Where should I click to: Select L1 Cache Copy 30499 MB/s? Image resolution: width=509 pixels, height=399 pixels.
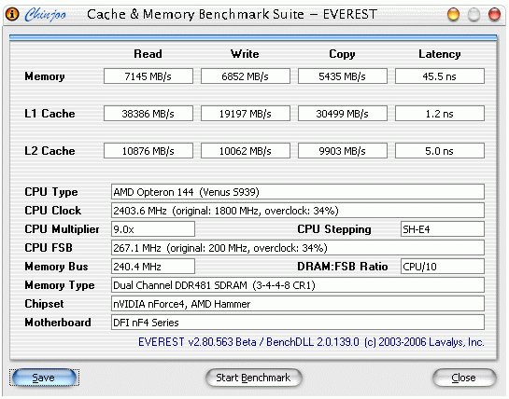(343, 114)
